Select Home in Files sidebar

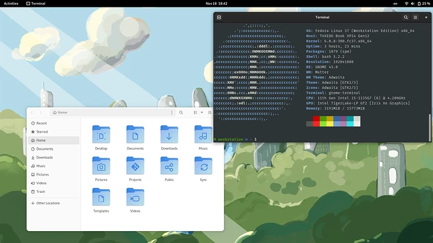click(53, 140)
